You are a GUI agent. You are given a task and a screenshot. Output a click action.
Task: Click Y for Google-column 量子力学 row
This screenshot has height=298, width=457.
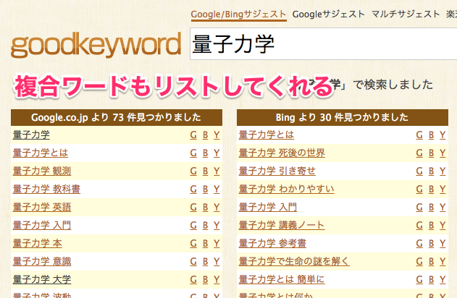click(x=217, y=135)
